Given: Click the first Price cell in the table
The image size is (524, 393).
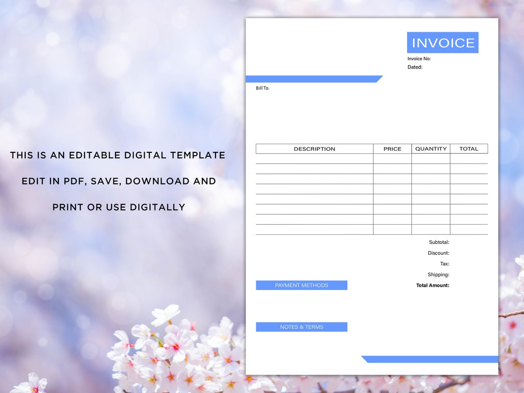Looking at the screenshot, I should point(393,159).
